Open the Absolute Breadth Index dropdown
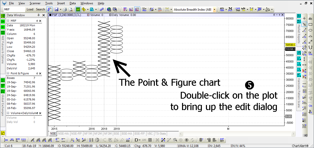The width and height of the screenshot is (314, 148). (x=215, y=10)
